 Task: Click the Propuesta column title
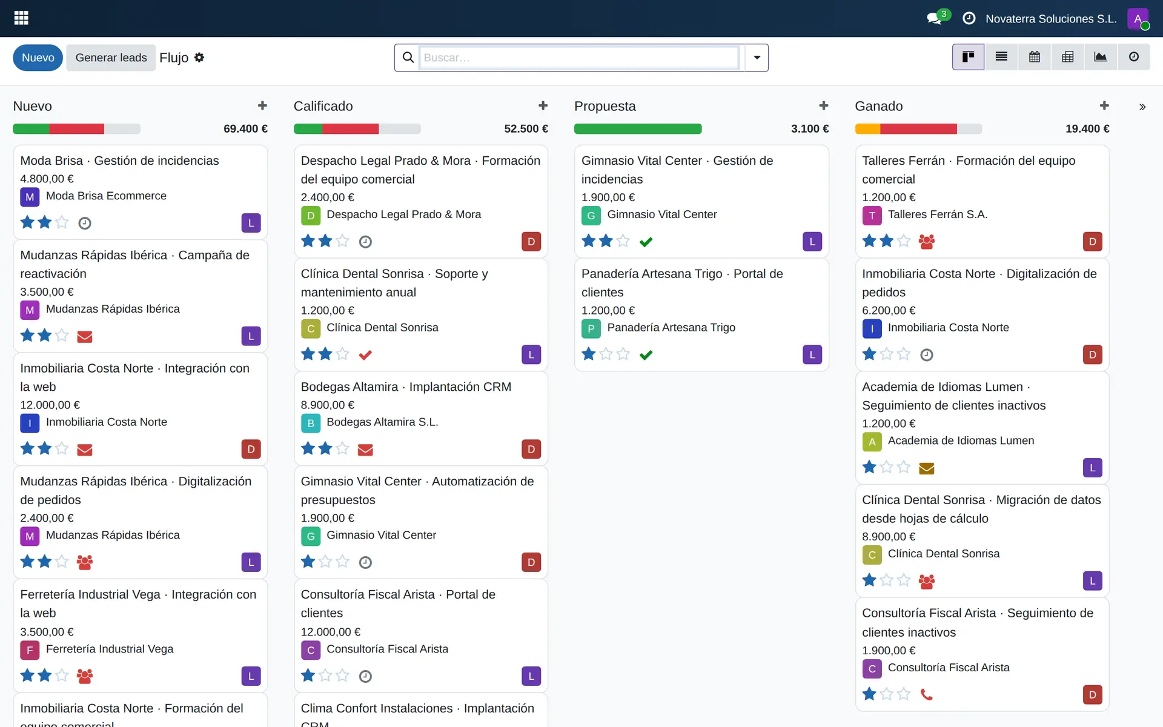coord(605,106)
